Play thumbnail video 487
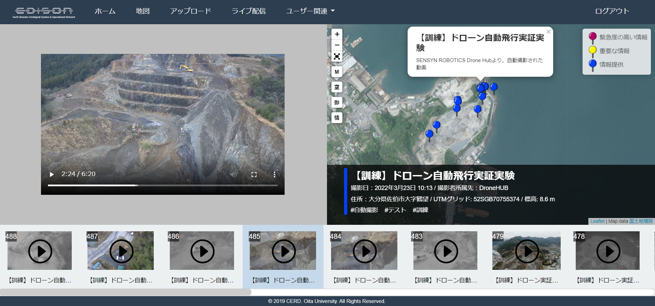 coord(121,251)
